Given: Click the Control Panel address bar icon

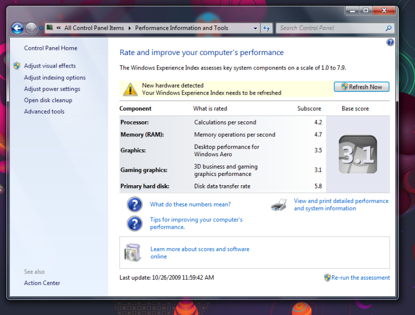Looking at the screenshot, I should (50, 28).
